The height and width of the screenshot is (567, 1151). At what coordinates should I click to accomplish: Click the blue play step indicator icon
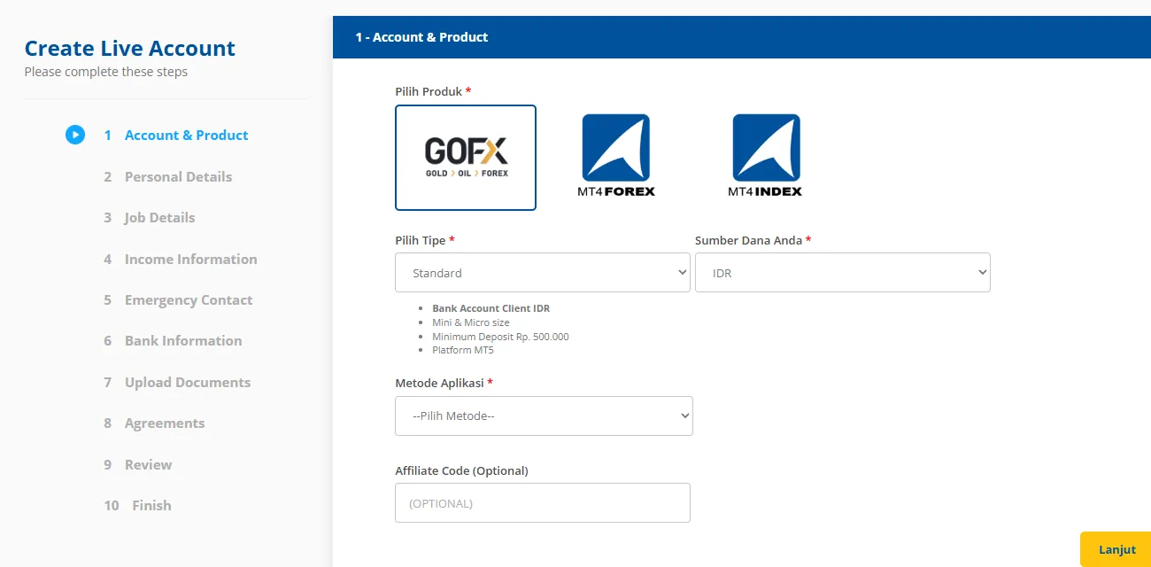(x=75, y=135)
